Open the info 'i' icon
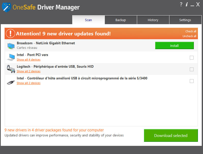 186,4
